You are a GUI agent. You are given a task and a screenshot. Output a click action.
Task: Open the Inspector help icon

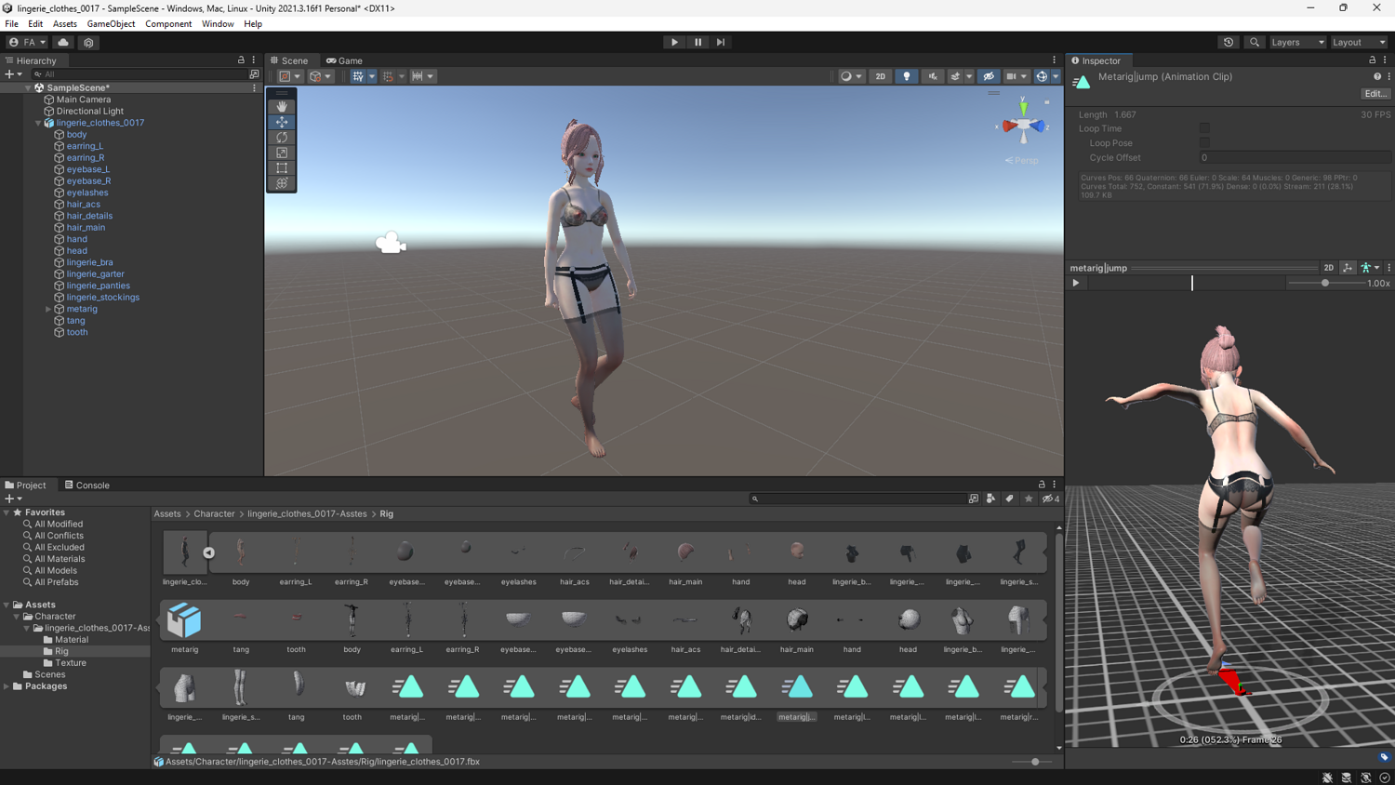click(1377, 76)
